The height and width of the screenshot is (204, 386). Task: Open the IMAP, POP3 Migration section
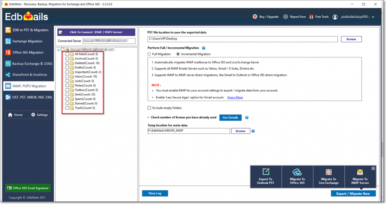coord(29,86)
